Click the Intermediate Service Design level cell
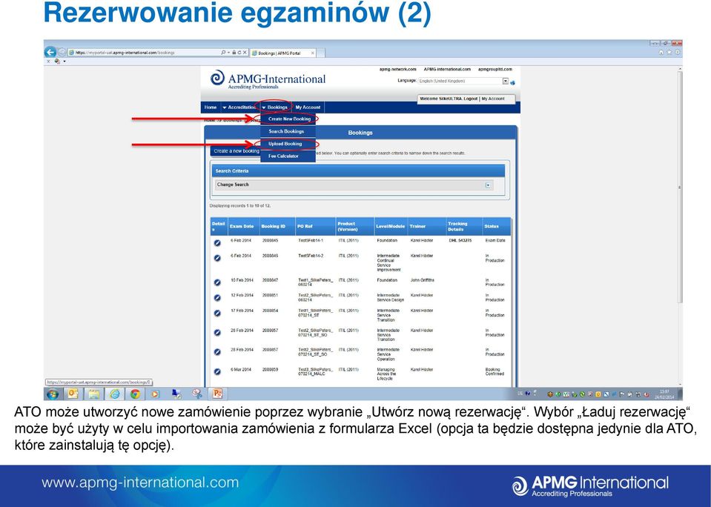The width and height of the screenshot is (711, 507). click(390, 297)
